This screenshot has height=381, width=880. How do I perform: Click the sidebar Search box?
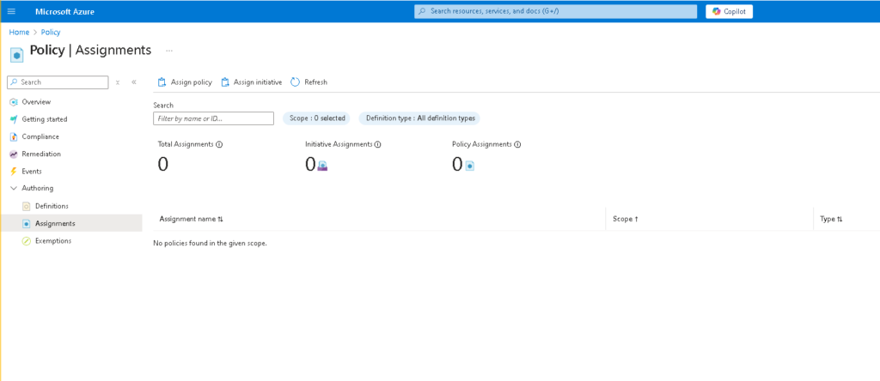pyautogui.click(x=58, y=82)
